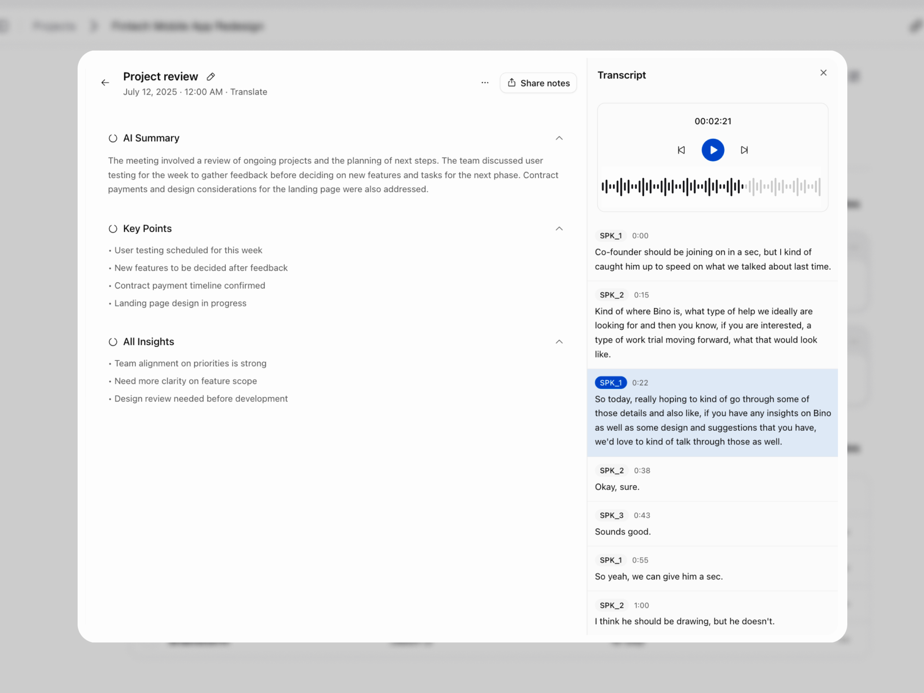This screenshot has height=693, width=924.
Task: Jump to the 0:43 timestamp
Action: 642,515
